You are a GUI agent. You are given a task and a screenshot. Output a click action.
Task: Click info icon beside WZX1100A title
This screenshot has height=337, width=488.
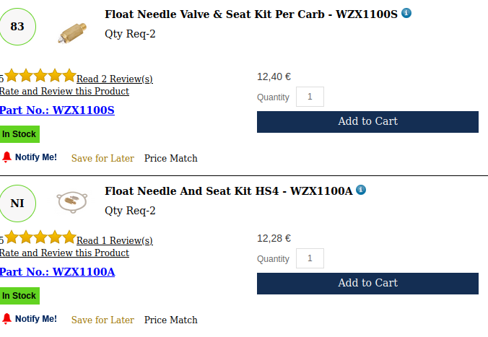coord(361,190)
